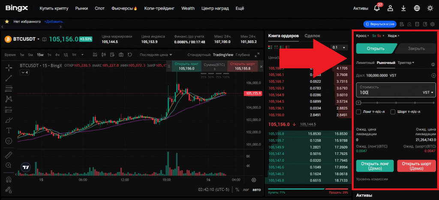The width and height of the screenshot is (439, 200).
Task: Expand chart to fullscreen
Action: click(x=257, y=55)
